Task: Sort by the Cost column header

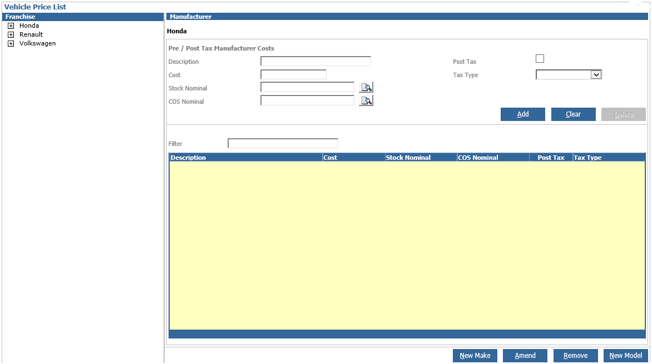Action: pyautogui.click(x=353, y=158)
